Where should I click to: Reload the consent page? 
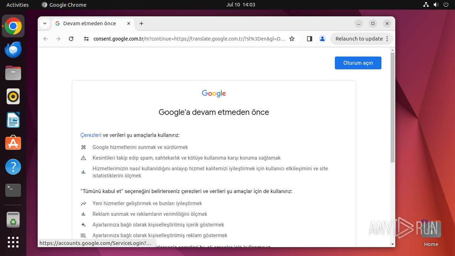pos(71,39)
